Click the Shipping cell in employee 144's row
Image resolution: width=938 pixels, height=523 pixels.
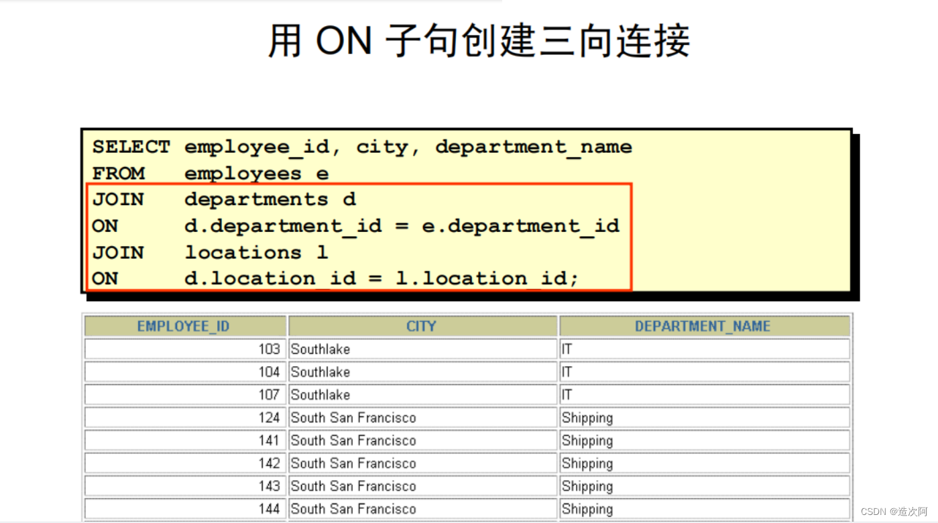point(705,509)
